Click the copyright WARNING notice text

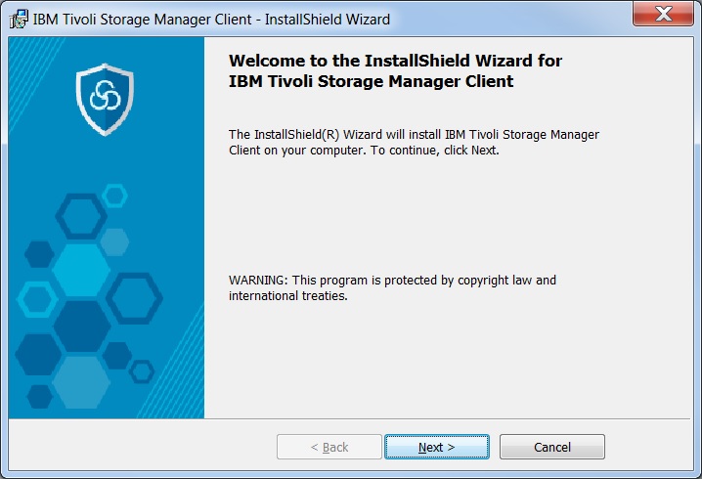[x=392, y=287]
